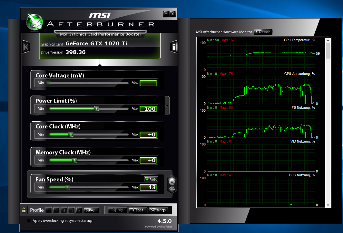Click the GeForce GTX 1070 Ti text
This screenshot has width=343, height=233.
coord(96,43)
